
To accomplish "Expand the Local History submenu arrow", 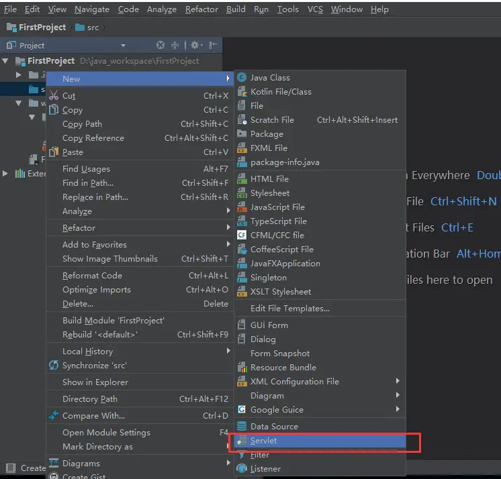I will click(x=228, y=351).
